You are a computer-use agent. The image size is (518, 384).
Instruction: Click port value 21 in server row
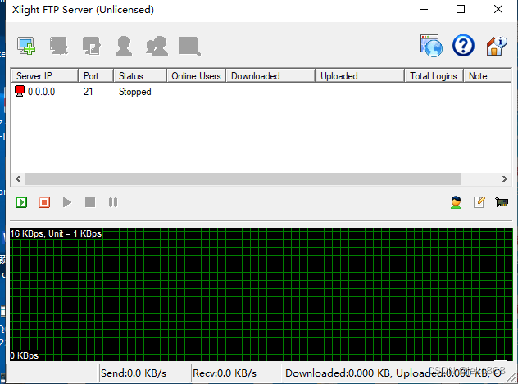tap(89, 92)
